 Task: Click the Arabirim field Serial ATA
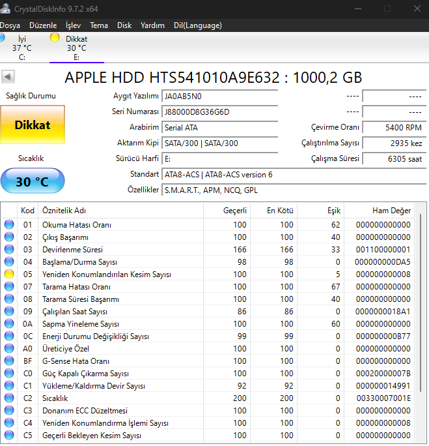coord(219,127)
